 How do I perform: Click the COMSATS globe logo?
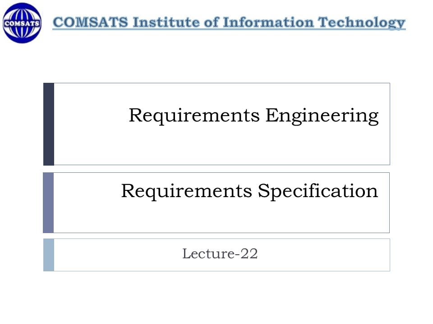click(x=22, y=23)
